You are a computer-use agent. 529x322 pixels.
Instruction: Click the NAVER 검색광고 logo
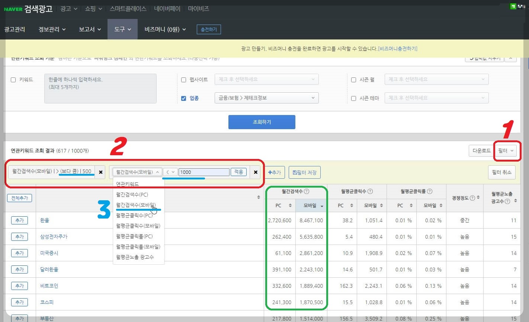pyautogui.click(x=28, y=9)
